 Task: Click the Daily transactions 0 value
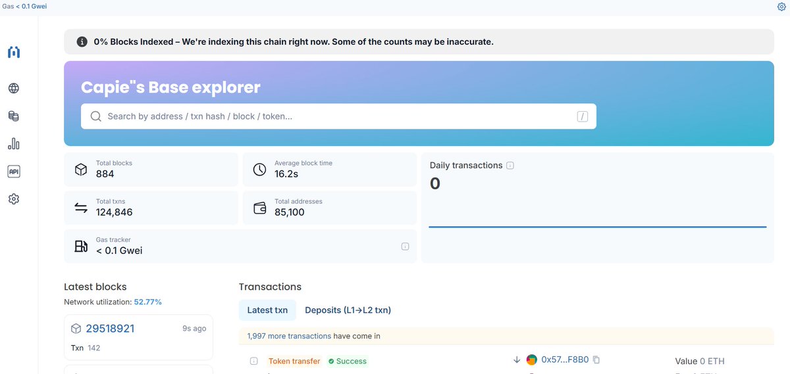pyautogui.click(x=434, y=184)
